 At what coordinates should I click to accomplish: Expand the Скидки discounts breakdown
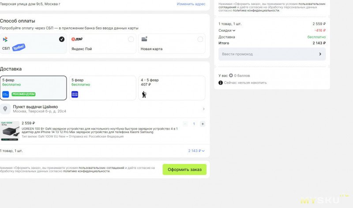pyautogui.click(x=227, y=30)
